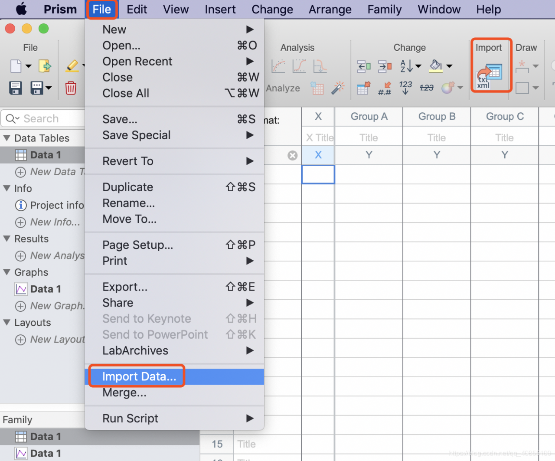
Task: Open the Insert menu
Action: pos(220,9)
